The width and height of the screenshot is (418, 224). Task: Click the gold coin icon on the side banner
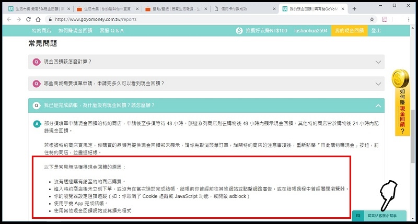click(x=401, y=79)
